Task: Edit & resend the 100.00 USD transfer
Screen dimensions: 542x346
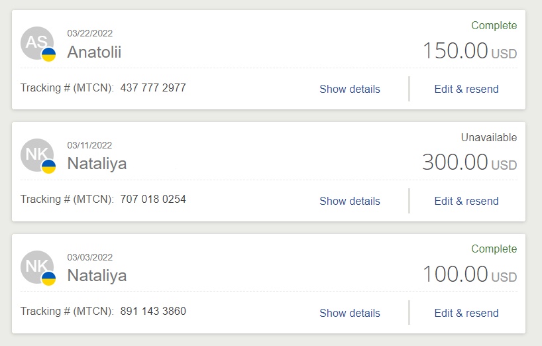Action: click(x=466, y=313)
